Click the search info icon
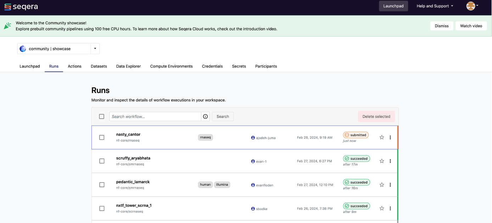Viewport: 492px width, 223px height. coord(205,116)
